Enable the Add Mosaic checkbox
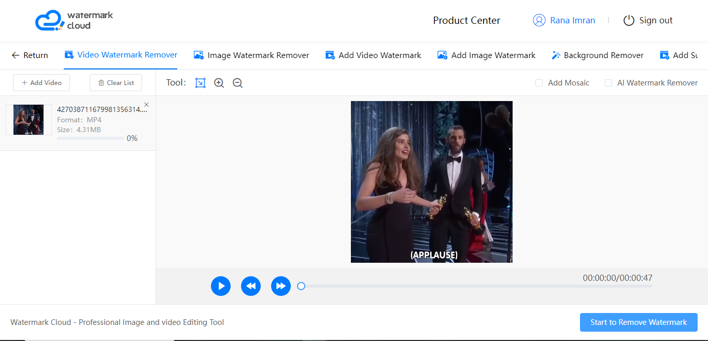The height and width of the screenshot is (341, 708). pos(539,83)
